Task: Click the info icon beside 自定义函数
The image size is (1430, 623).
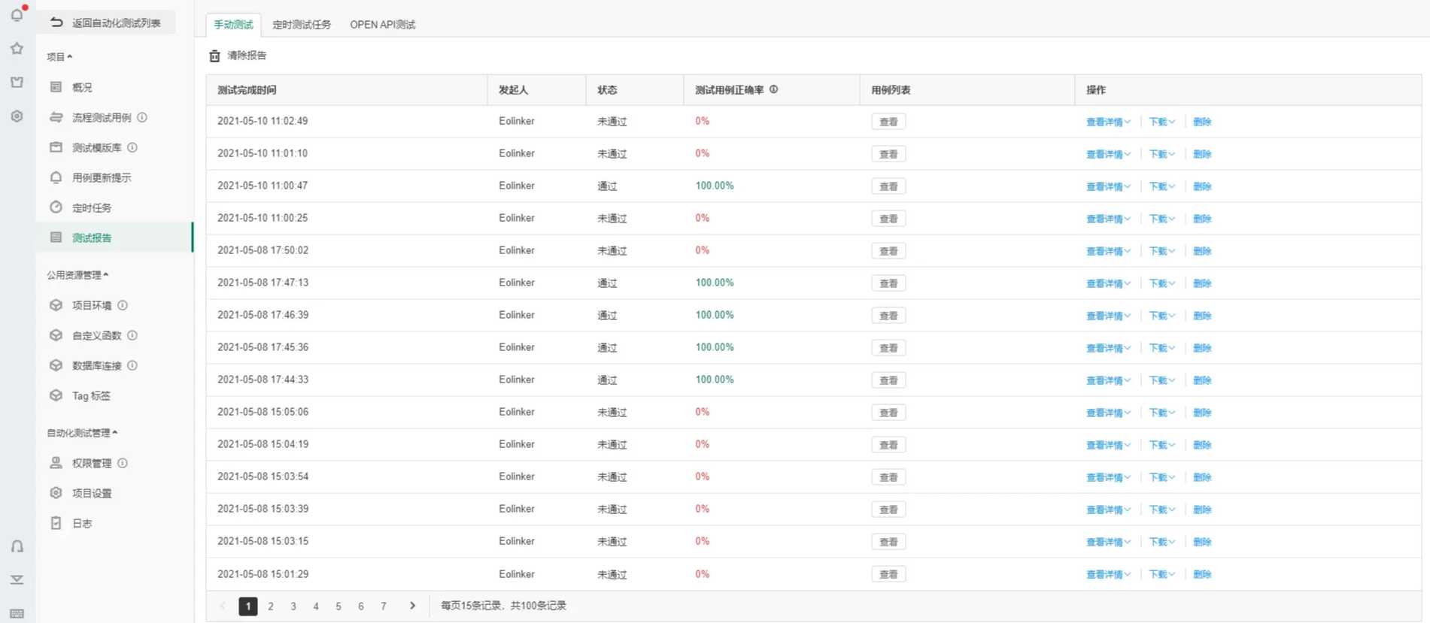Action: point(132,335)
